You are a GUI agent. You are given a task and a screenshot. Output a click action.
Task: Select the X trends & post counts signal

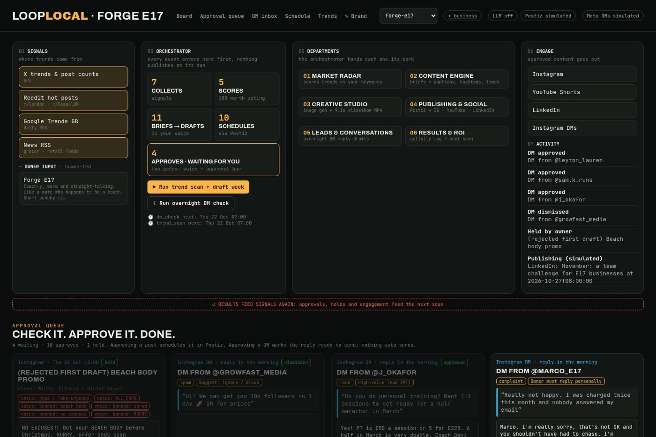click(73, 77)
